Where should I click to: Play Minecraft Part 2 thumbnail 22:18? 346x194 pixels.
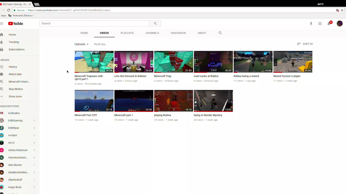(x=94, y=101)
